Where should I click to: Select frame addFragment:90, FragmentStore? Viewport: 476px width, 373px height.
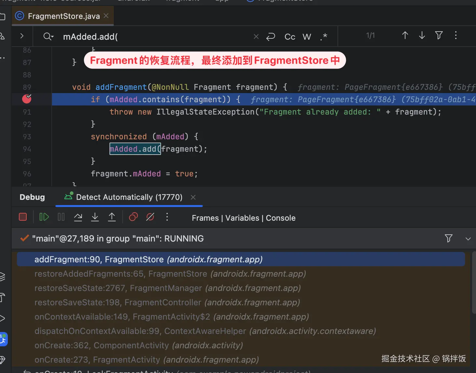(241, 259)
